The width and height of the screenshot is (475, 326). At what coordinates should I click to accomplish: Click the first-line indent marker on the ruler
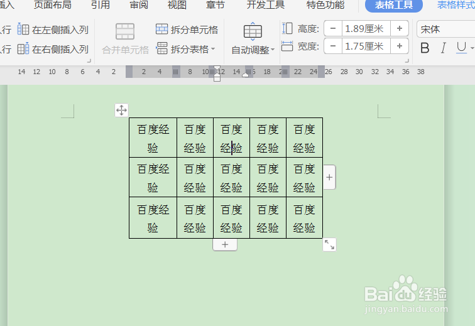point(217,68)
